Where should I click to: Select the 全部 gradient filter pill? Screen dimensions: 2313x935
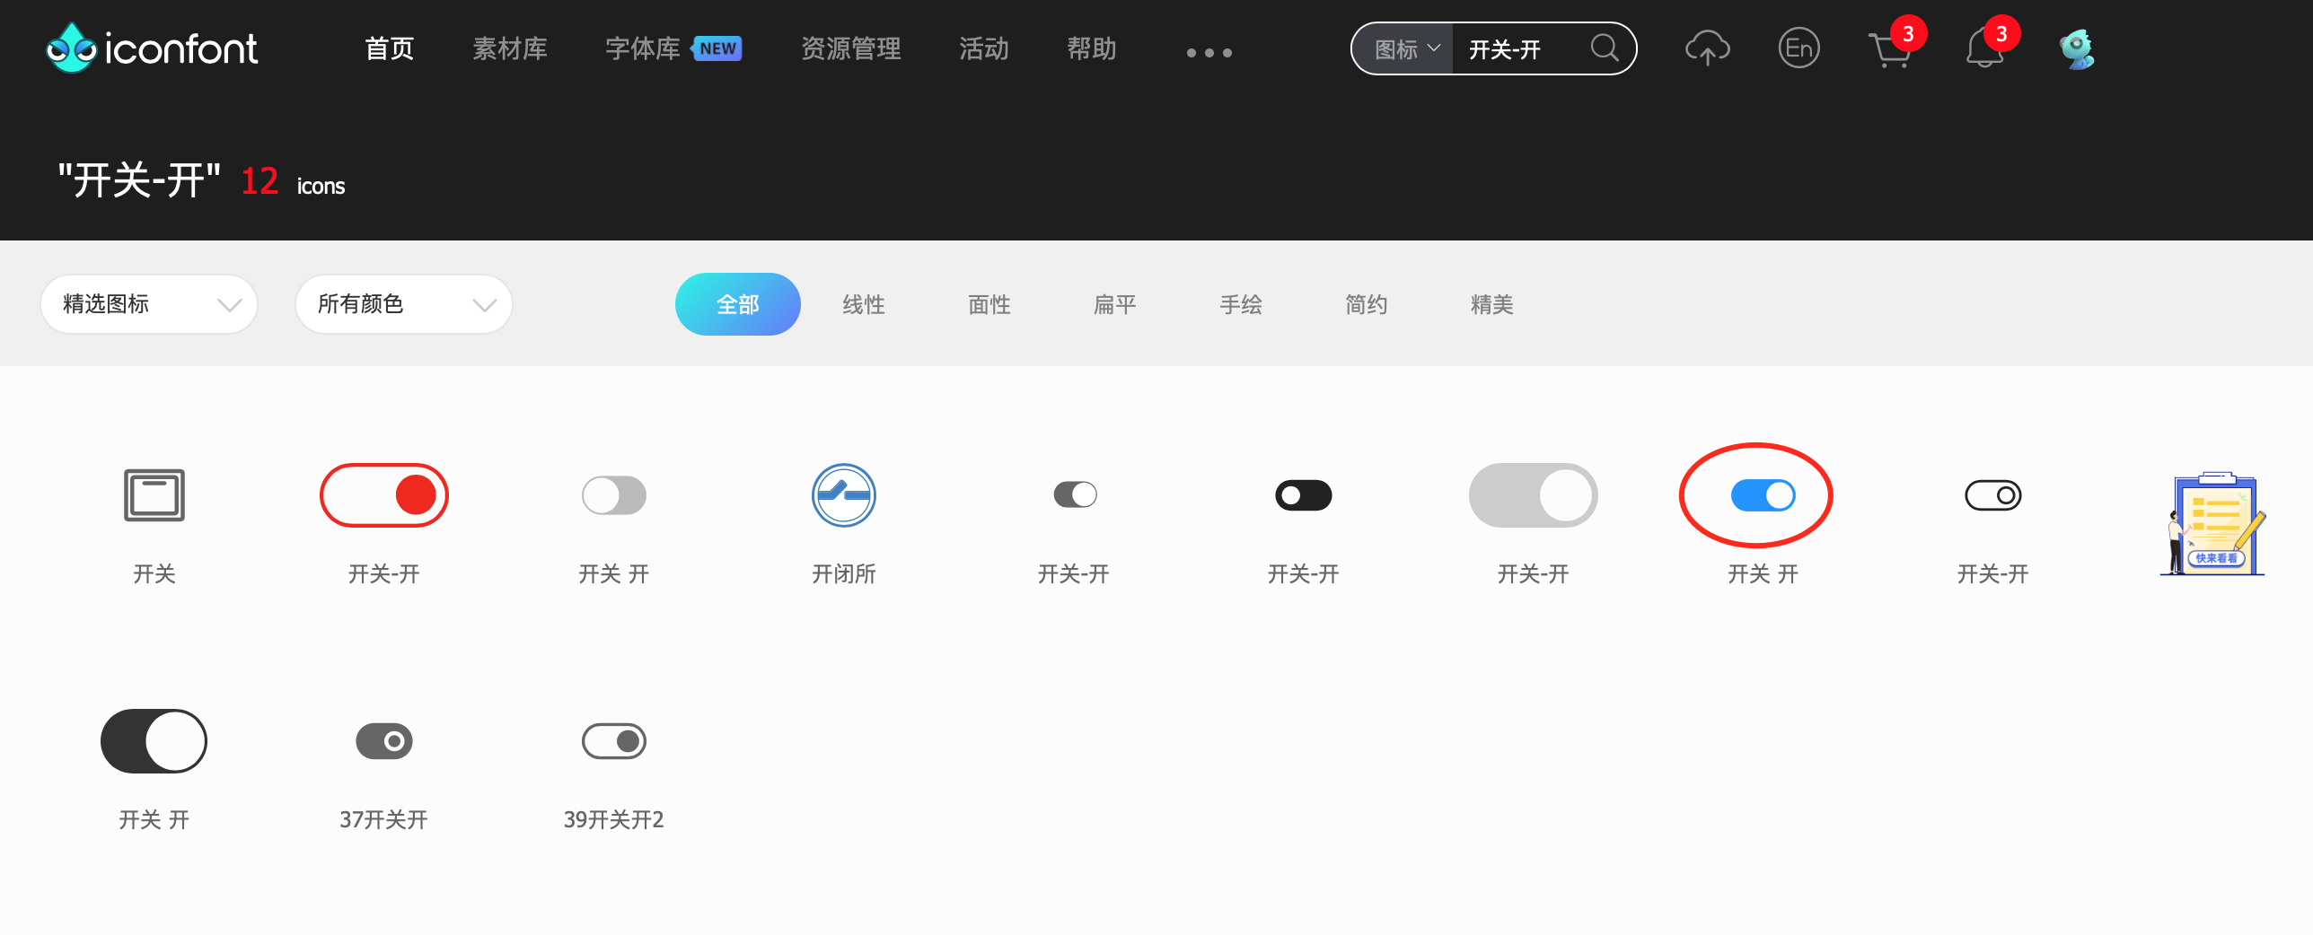738,304
